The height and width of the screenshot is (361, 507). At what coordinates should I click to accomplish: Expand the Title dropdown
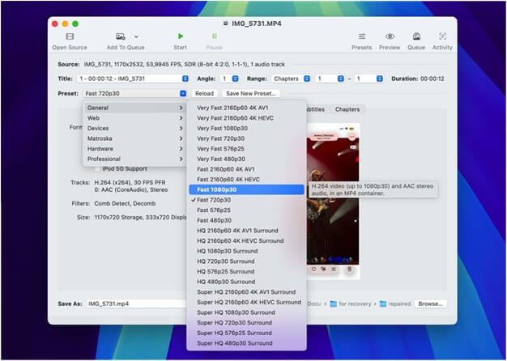(133, 79)
